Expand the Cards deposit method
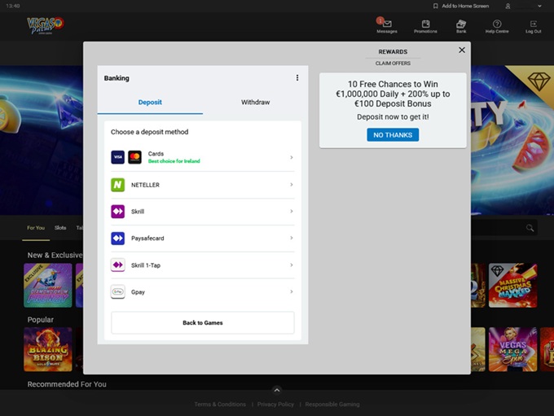The image size is (554, 416). [x=202, y=157]
